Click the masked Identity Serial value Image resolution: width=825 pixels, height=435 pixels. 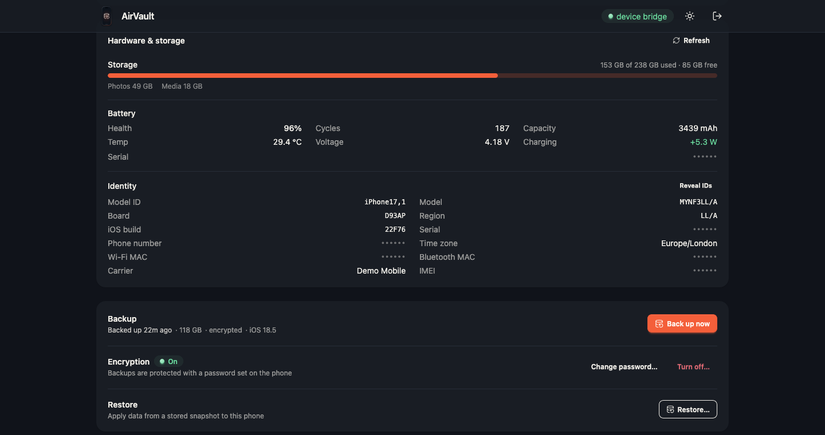tap(705, 230)
